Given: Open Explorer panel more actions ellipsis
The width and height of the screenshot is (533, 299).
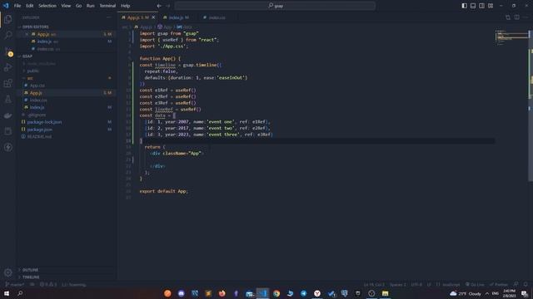Looking at the screenshot, I should pyautogui.click(x=109, y=17).
